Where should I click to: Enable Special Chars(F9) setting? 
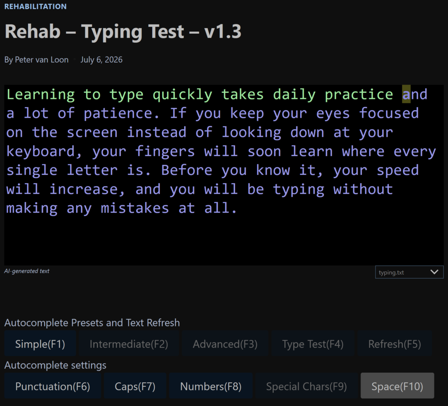click(306, 386)
